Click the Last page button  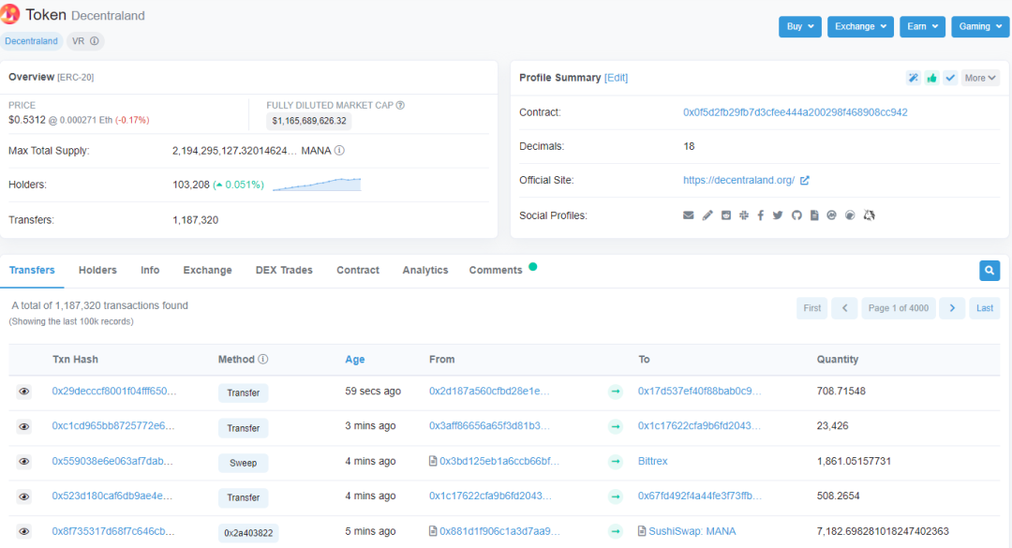coord(984,308)
